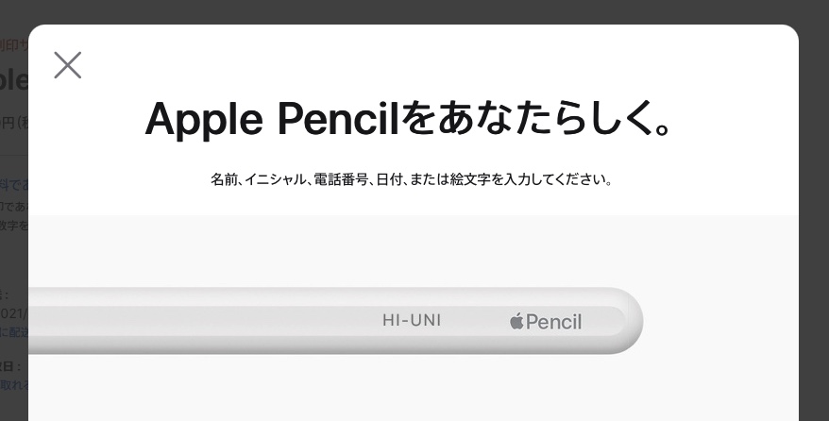The height and width of the screenshot is (421, 829).
Task: Click the cut-off yen price text at left
Action: click(13, 122)
